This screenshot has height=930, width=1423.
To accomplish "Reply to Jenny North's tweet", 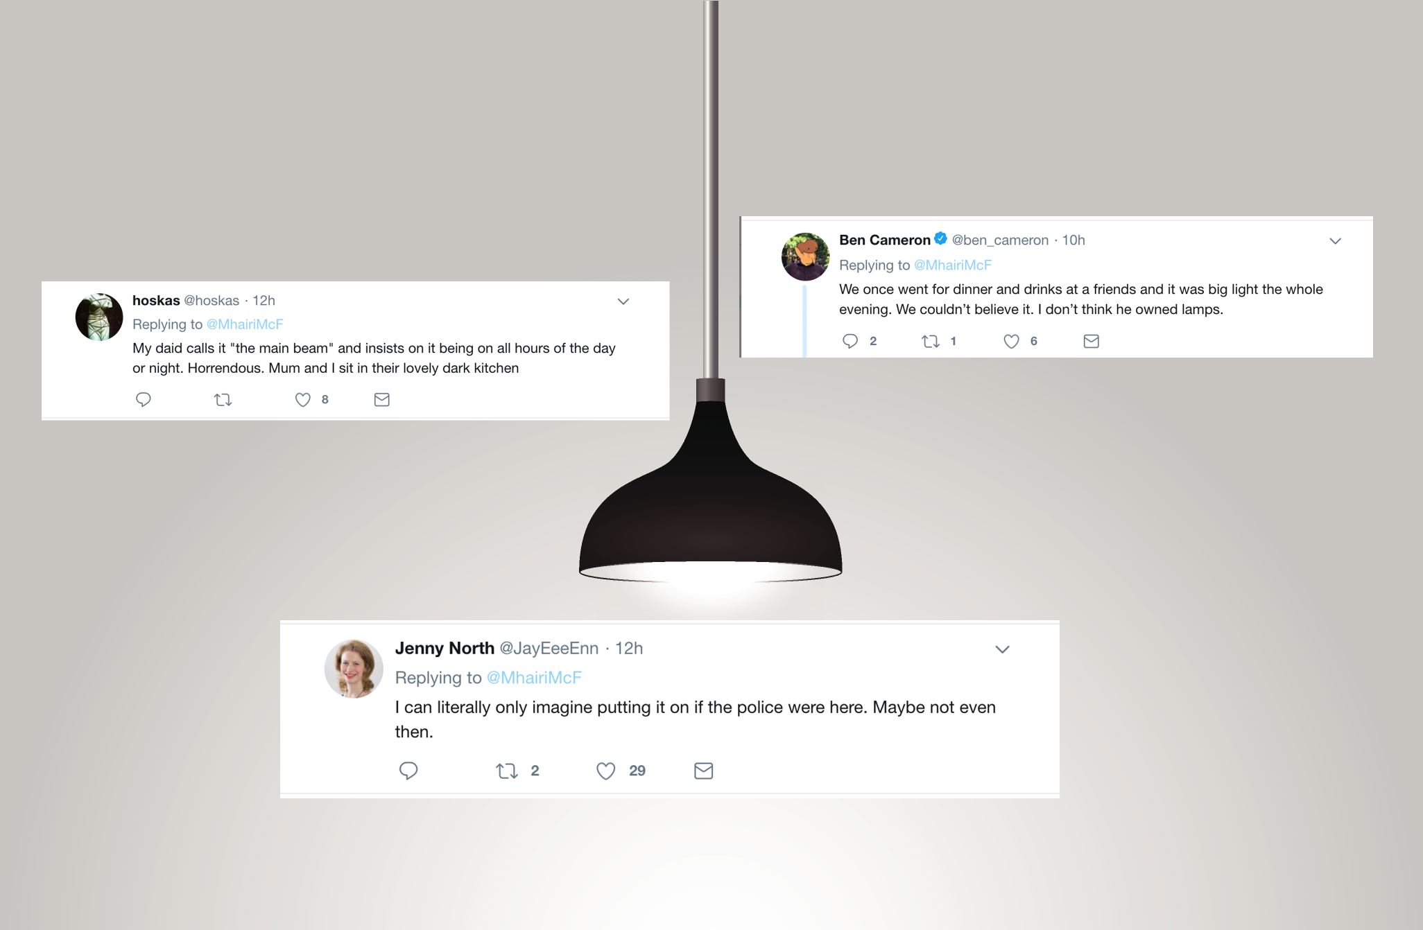I will point(408,771).
